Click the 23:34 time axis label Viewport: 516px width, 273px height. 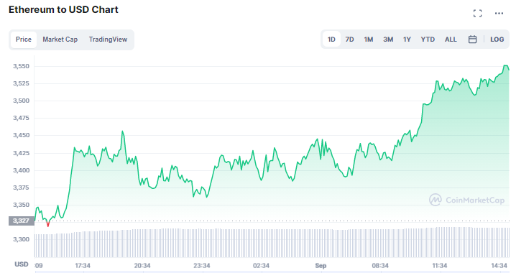[202, 265]
